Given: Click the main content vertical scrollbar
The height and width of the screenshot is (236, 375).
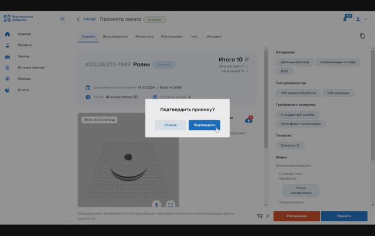Looking at the screenshot, I should 266,99.
